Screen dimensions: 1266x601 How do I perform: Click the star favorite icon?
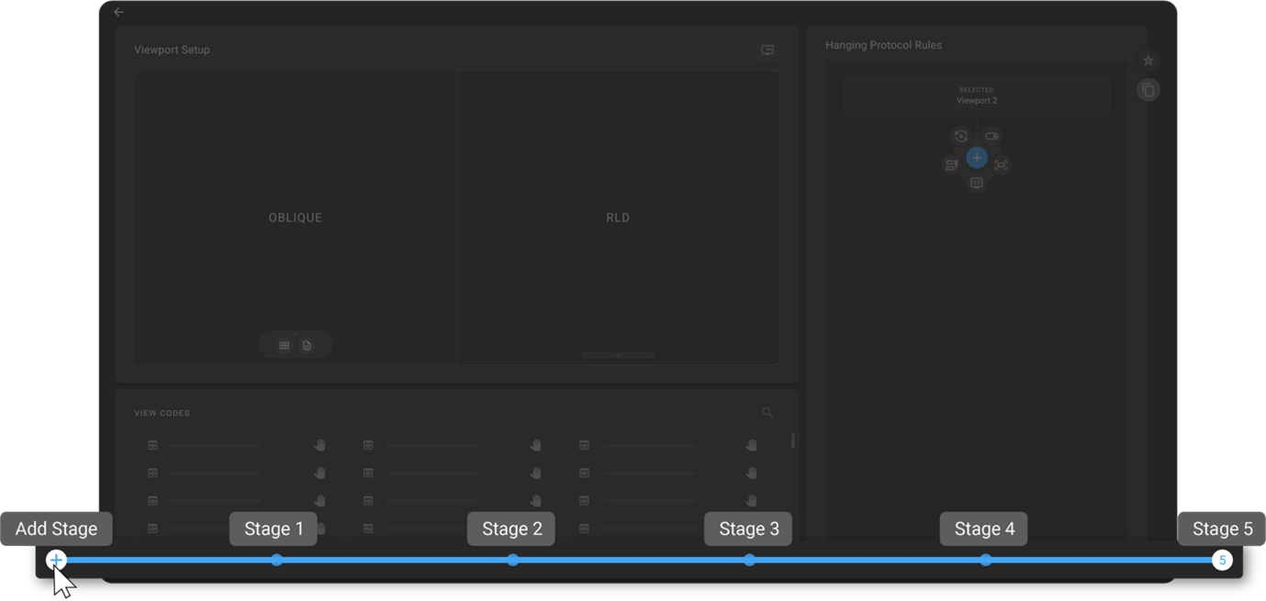tap(1148, 61)
